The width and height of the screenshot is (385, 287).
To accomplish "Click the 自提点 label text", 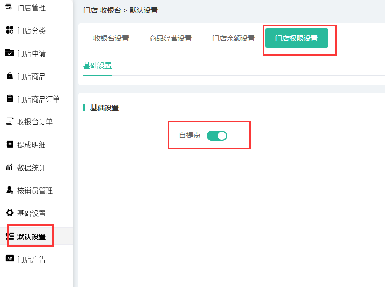I will coord(189,135).
